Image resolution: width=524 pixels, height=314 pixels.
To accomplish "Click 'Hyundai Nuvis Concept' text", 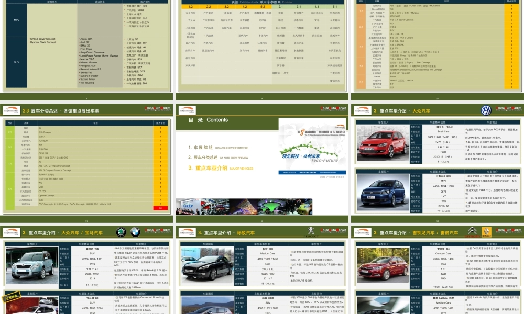I will point(43,42).
